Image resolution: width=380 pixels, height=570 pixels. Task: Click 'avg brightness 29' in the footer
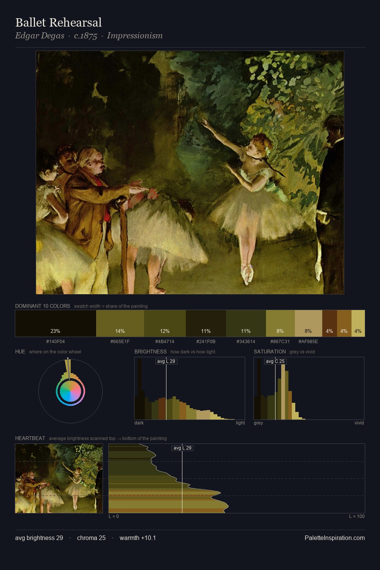(39, 538)
